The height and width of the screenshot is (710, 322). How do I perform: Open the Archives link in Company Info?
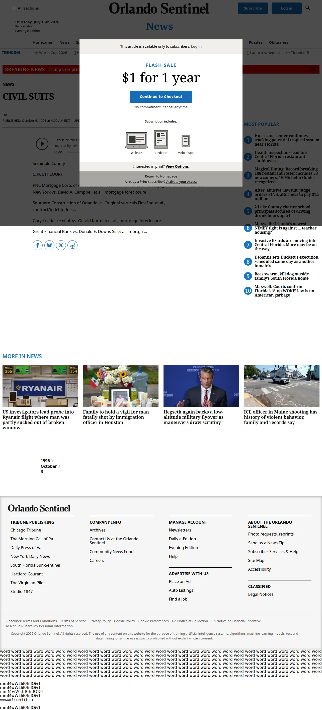click(x=97, y=530)
